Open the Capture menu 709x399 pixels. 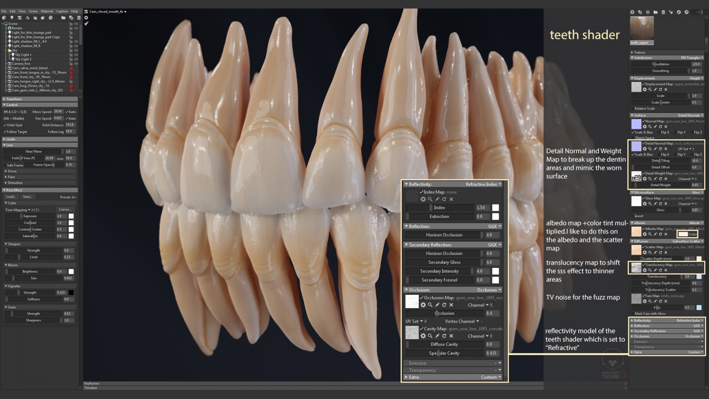coord(62,11)
